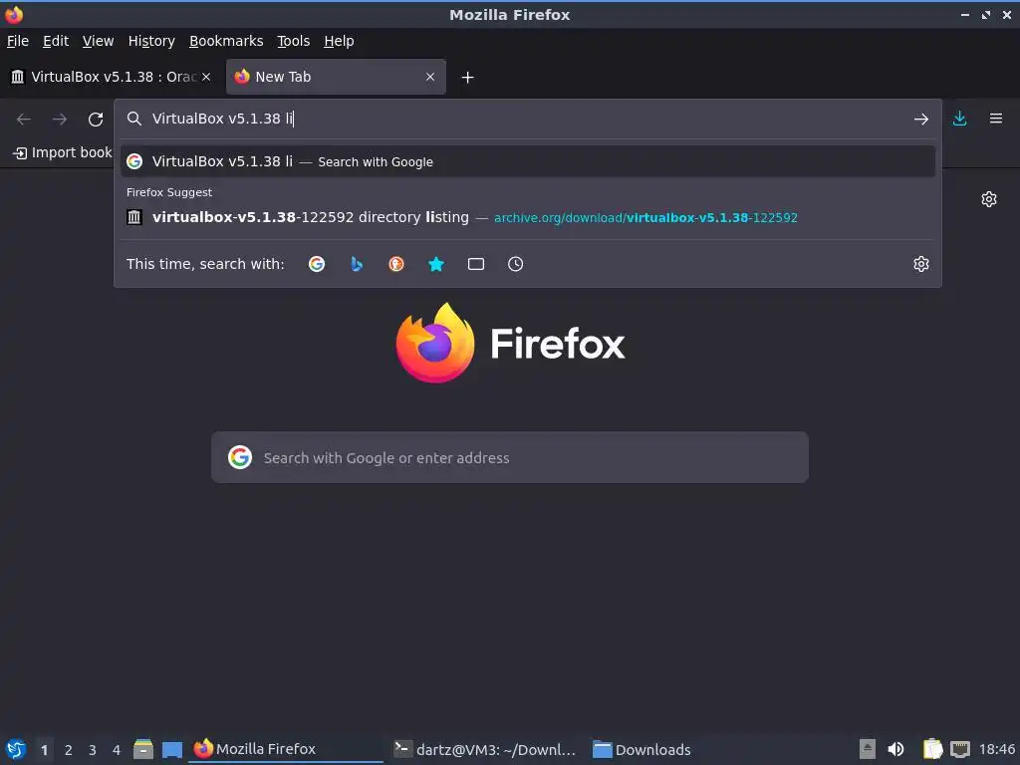Click the Firefox logo in title bar
The height and width of the screenshot is (765, 1020).
pyautogui.click(x=14, y=14)
